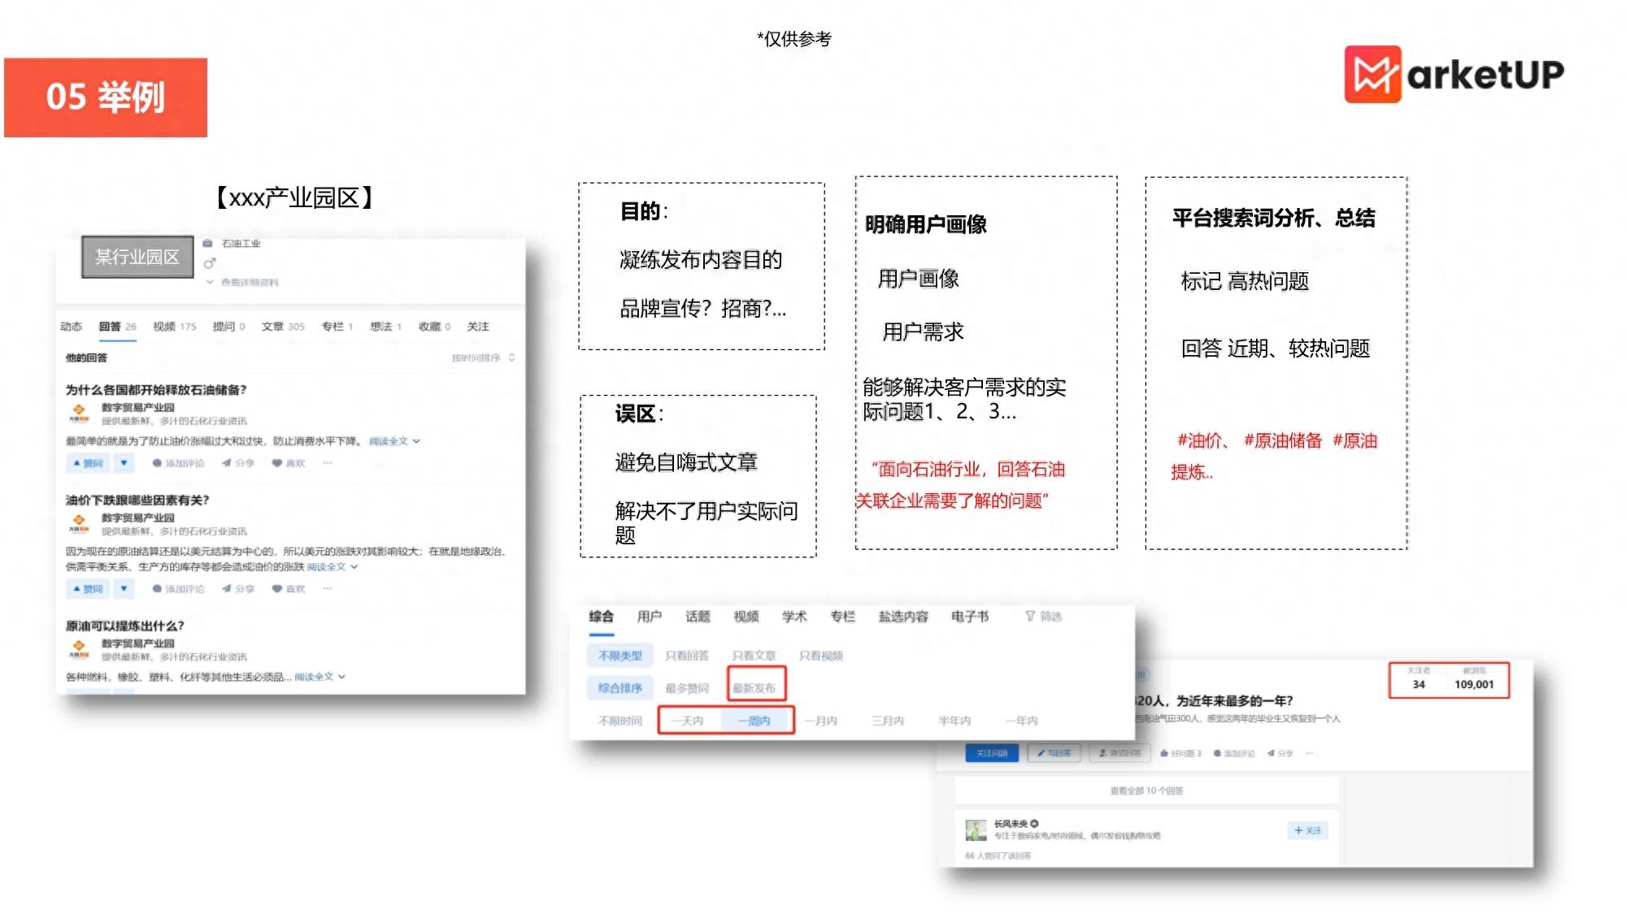Switch to the 动态 profile tab
1626x914 pixels.
[71, 327]
